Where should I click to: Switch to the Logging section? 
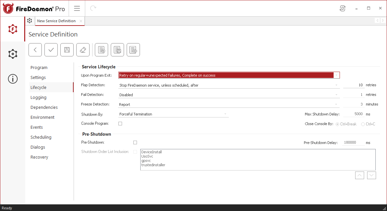(x=38, y=97)
